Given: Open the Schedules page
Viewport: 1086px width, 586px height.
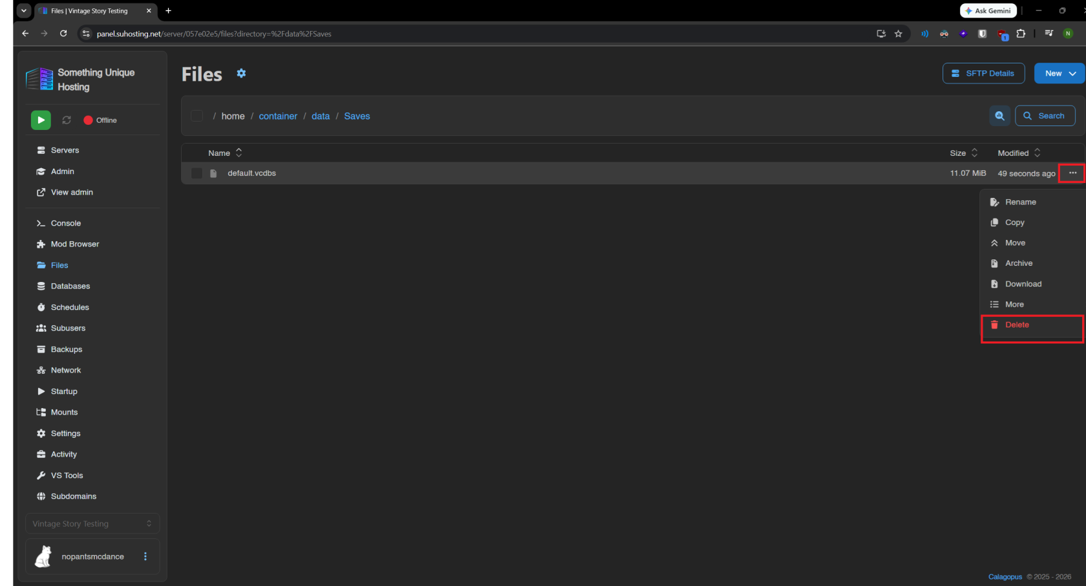Looking at the screenshot, I should (x=92, y=307).
